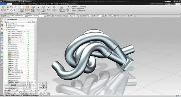
Task: Sort by the Name column header
Action: click(x=15, y=22)
